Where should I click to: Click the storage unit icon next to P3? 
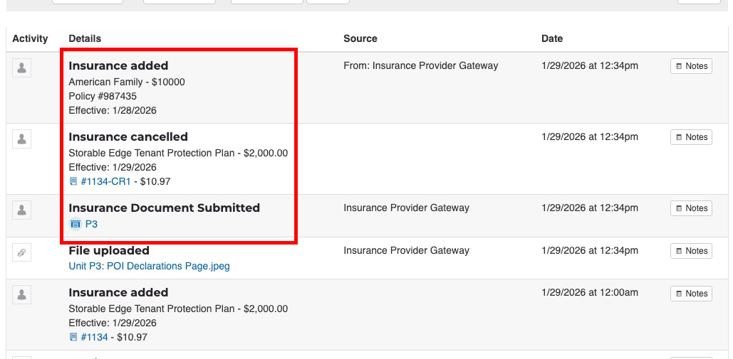point(76,224)
